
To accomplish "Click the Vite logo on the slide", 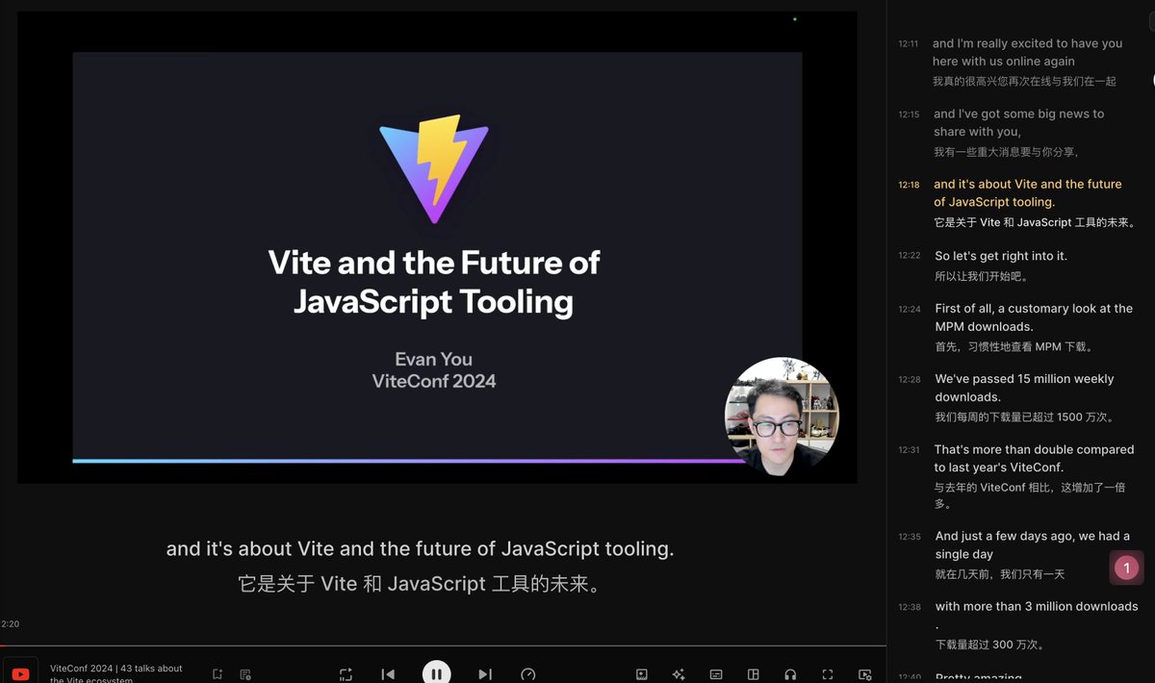I will 434,170.
